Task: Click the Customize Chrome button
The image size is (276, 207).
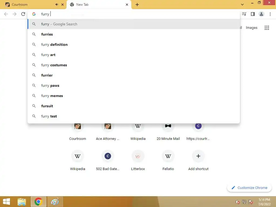Action: (x=249, y=188)
